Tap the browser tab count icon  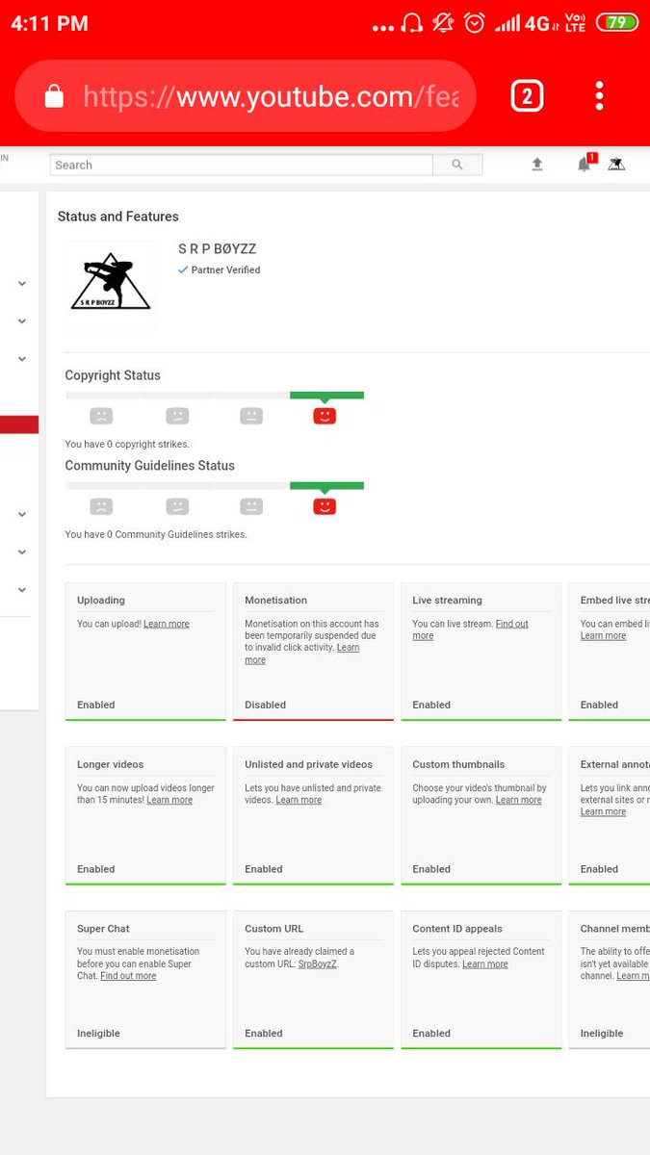click(527, 95)
